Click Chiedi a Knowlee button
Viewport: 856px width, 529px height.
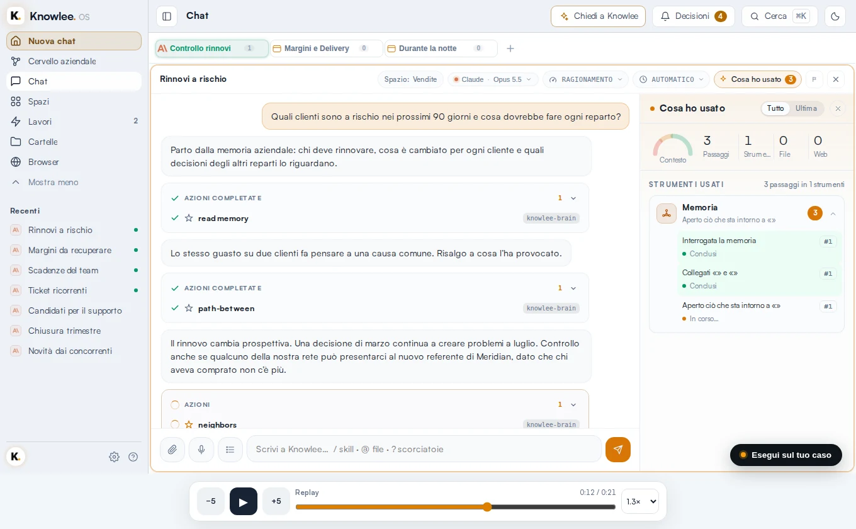pos(598,16)
